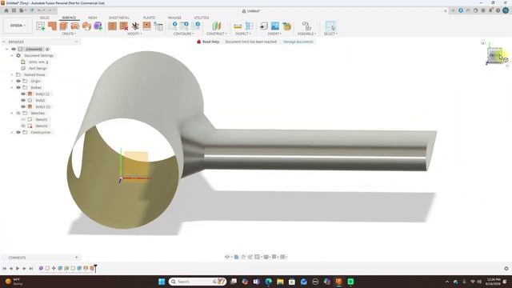This screenshot has width=512, height=288.
Task: Open File Explorer from the taskbar
Action: click(280, 282)
